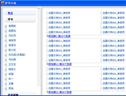The width and height of the screenshot is (126, 96).
Task: Expand arrow icon beside 王文玉
Action: pos(6,65)
